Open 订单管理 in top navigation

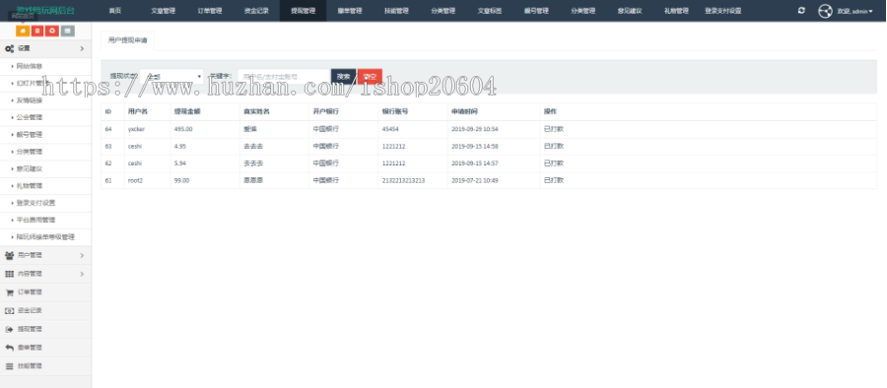tap(210, 11)
